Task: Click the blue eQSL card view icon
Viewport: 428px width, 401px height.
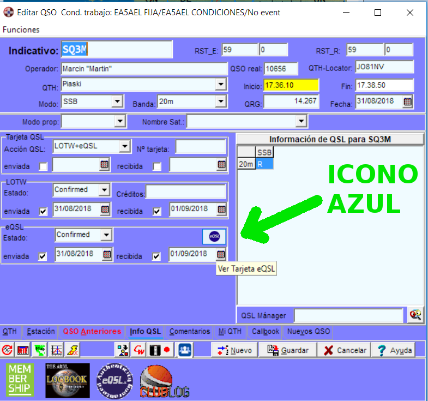Action: tap(214, 236)
